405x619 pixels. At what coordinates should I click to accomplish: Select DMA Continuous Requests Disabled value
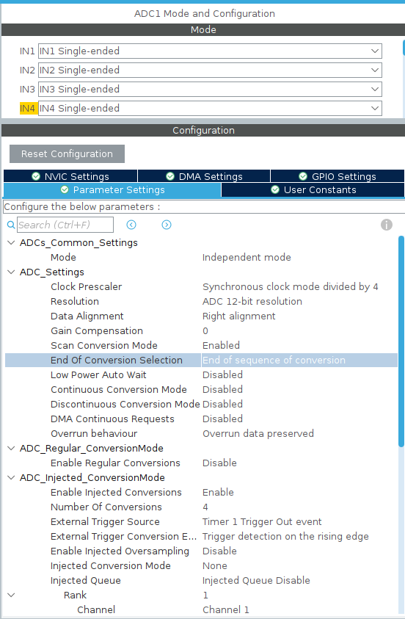click(x=222, y=419)
